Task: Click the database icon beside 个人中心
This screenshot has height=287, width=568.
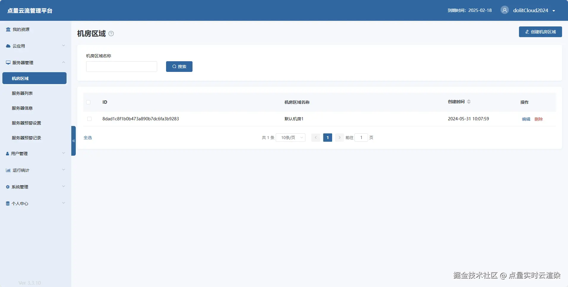Action: [x=8, y=204]
